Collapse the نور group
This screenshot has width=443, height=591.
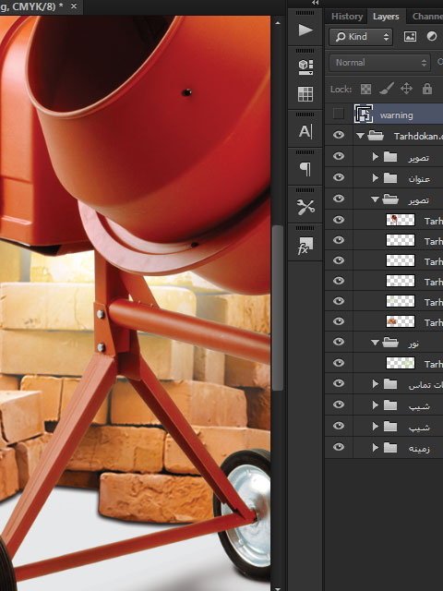375,343
